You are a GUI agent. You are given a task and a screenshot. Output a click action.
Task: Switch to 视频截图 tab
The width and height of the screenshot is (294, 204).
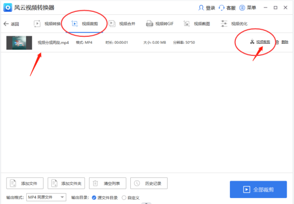[196, 24]
